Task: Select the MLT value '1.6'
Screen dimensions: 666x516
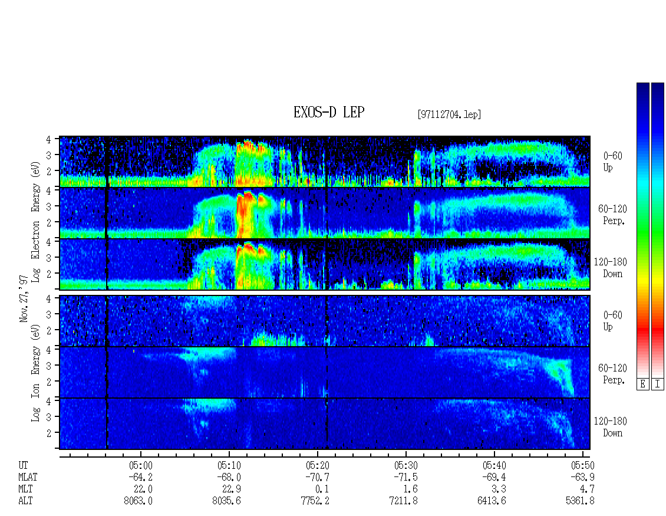Action: tap(411, 489)
